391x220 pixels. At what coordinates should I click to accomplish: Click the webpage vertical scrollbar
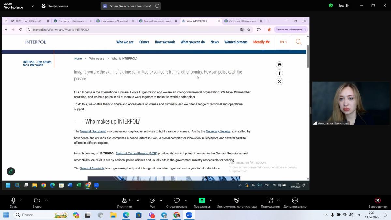tap(308, 56)
